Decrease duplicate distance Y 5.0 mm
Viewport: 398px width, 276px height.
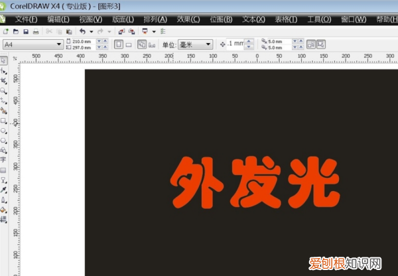point(295,47)
